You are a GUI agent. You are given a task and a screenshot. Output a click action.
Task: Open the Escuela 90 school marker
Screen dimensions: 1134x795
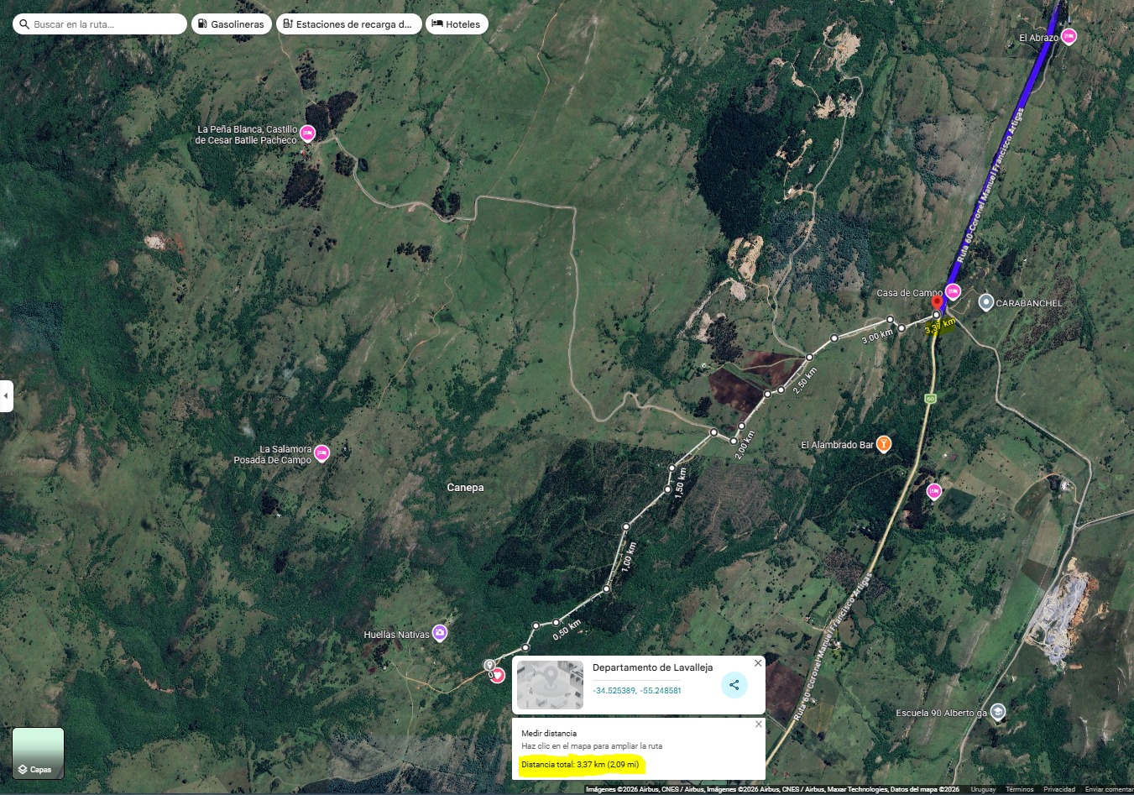pos(997,712)
